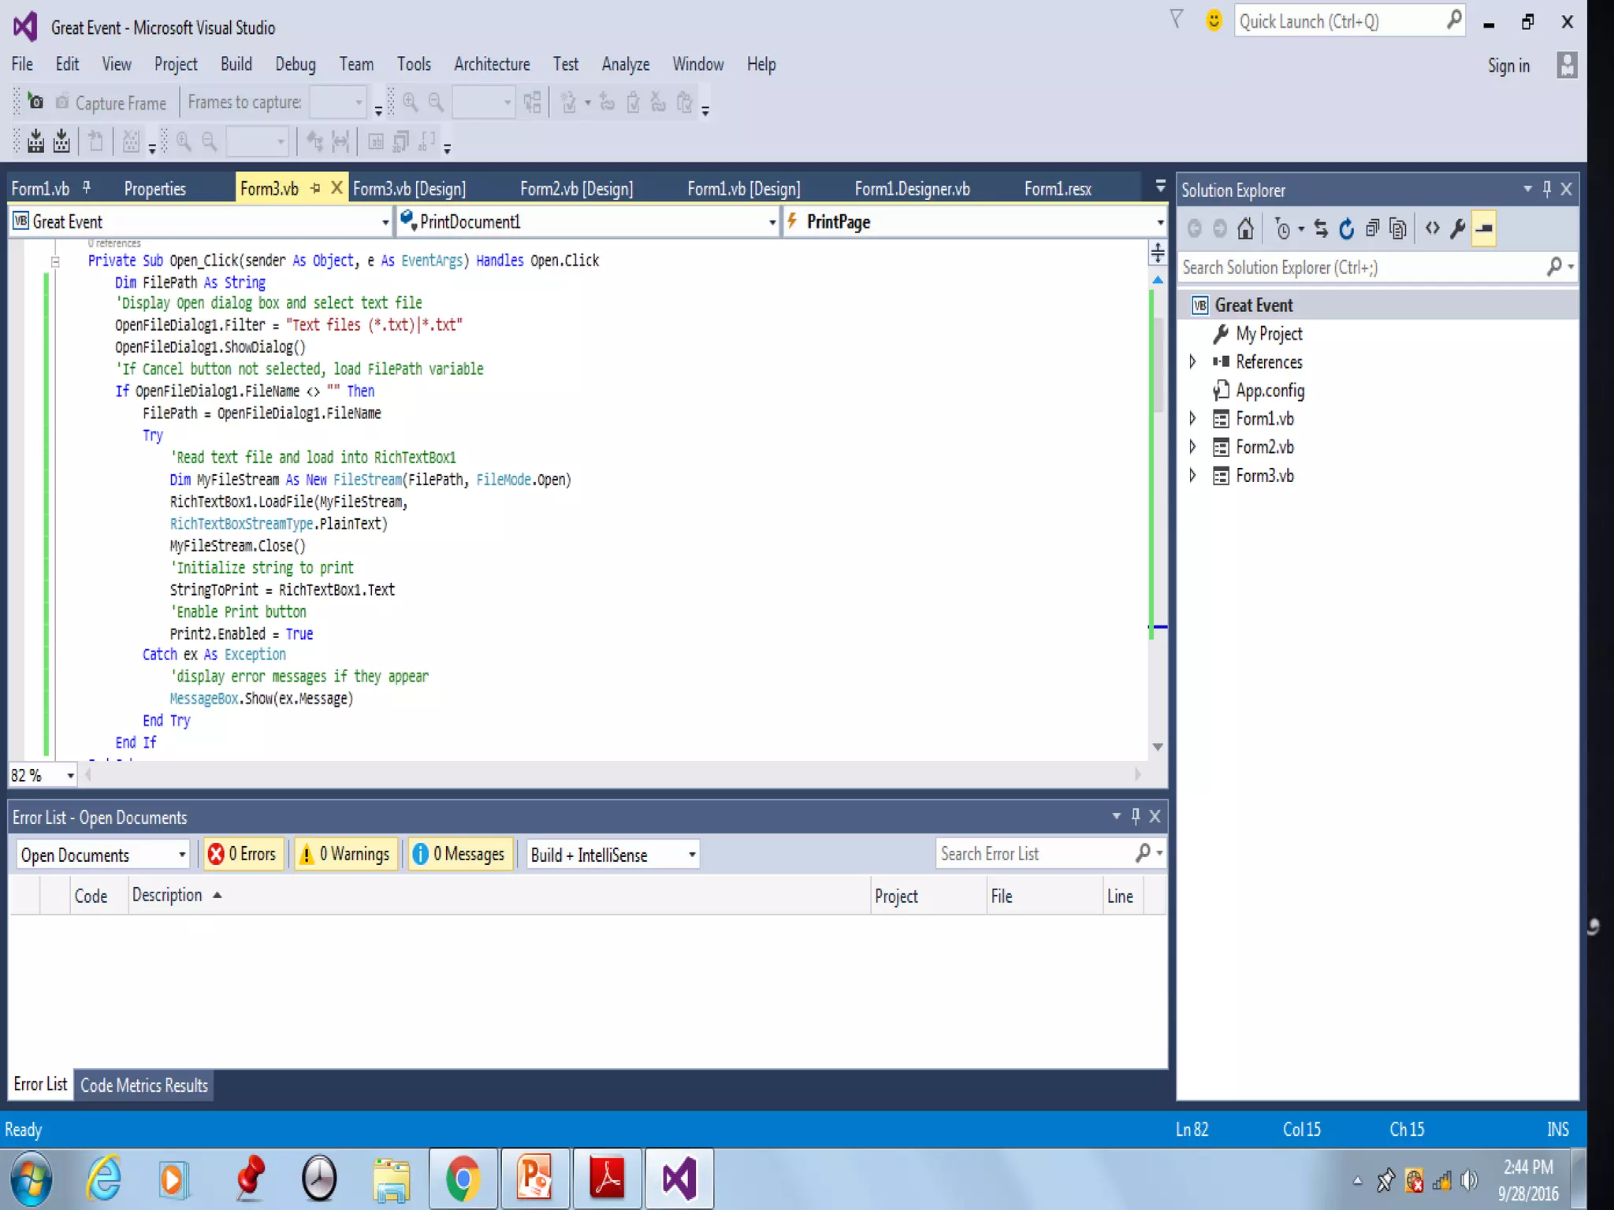Click the Collapse All icon in Solution Explorer
1614x1210 pixels.
point(1373,229)
